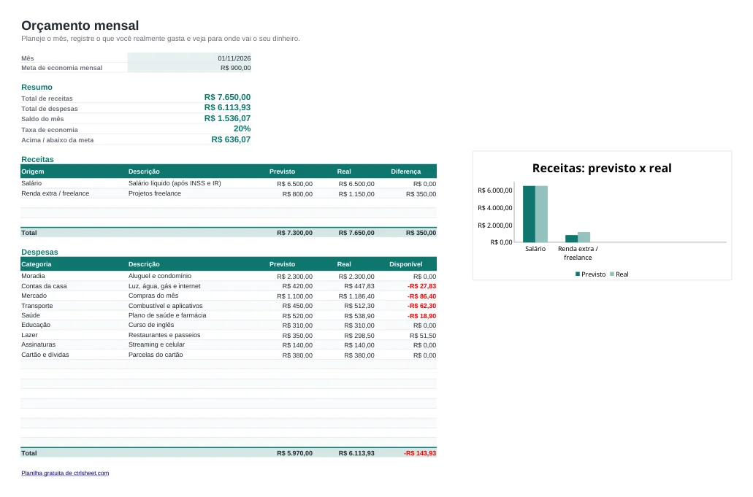Select the Aluguel e condomínio cell
This screenshot has width=753, height=497.
[160, 276]
